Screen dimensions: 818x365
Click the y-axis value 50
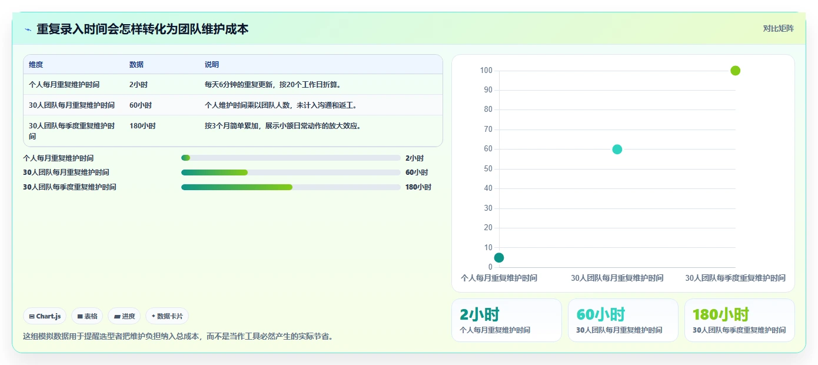[488, 169]
